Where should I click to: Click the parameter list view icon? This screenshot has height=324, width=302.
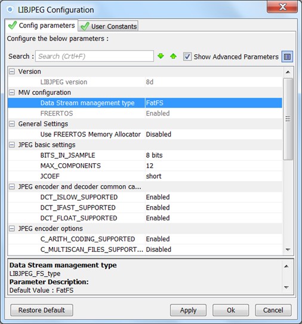[287, 57]
